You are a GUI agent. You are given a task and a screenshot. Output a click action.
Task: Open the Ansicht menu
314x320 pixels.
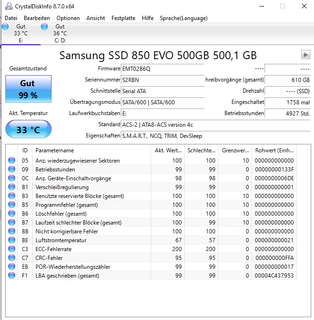[x=96, y=18]
